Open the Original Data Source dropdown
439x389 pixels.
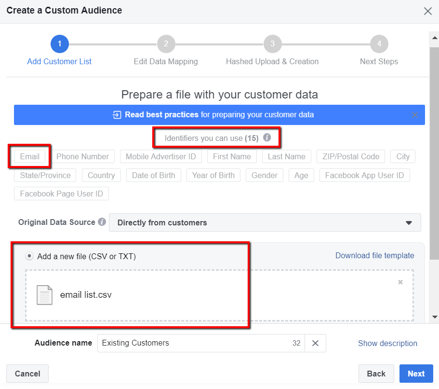coord(265,222)
